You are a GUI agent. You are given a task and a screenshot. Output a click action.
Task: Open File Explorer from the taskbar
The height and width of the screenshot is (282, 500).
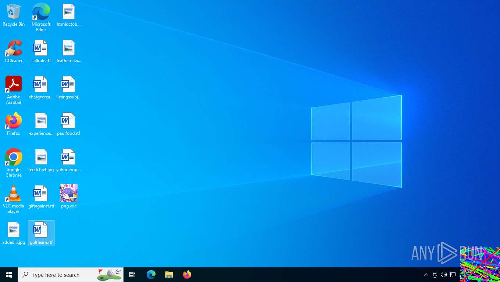coord(169,275)
